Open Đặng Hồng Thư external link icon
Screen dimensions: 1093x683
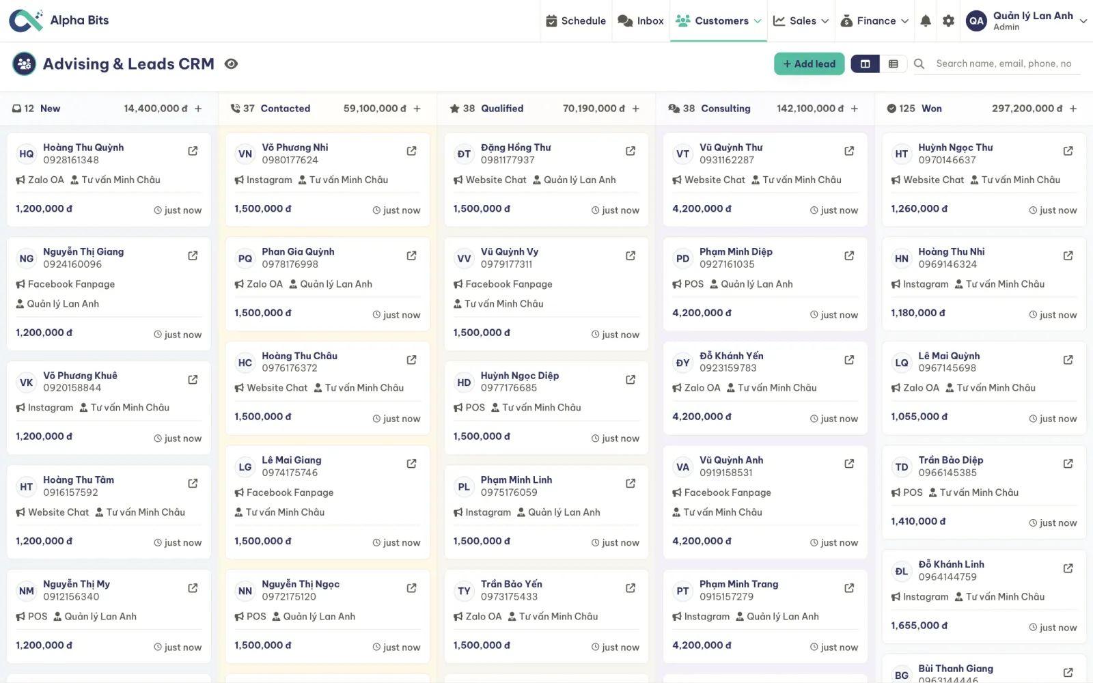631,151
